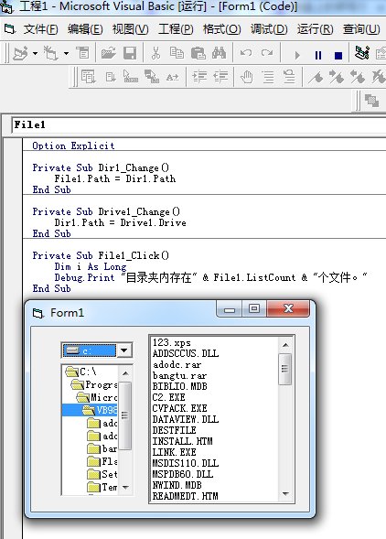The image size is (386, 539).
Task: Click the Uncomment Block icon
Action: click(289, 77)
